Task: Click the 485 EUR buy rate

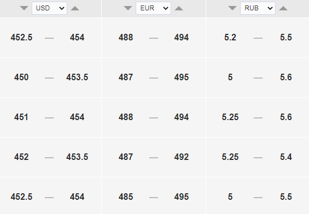Action: point(126,197)
